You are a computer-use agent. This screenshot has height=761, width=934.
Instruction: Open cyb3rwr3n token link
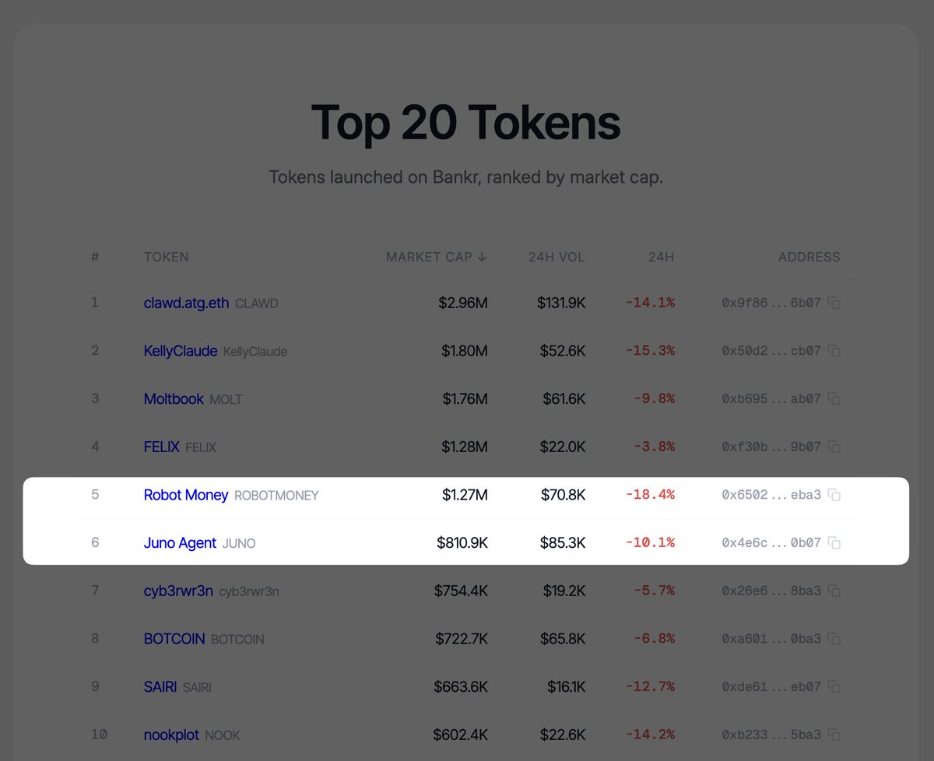[x=178, y=591]
